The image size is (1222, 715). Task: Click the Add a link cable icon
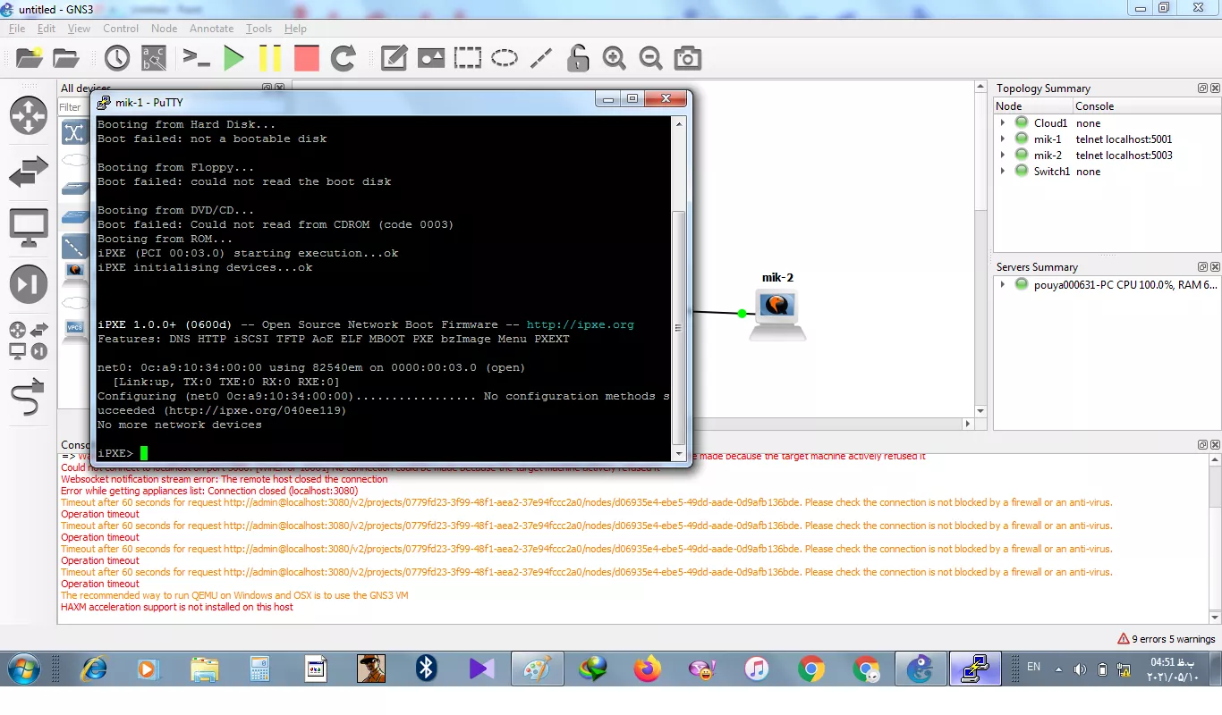pos(29,398)
